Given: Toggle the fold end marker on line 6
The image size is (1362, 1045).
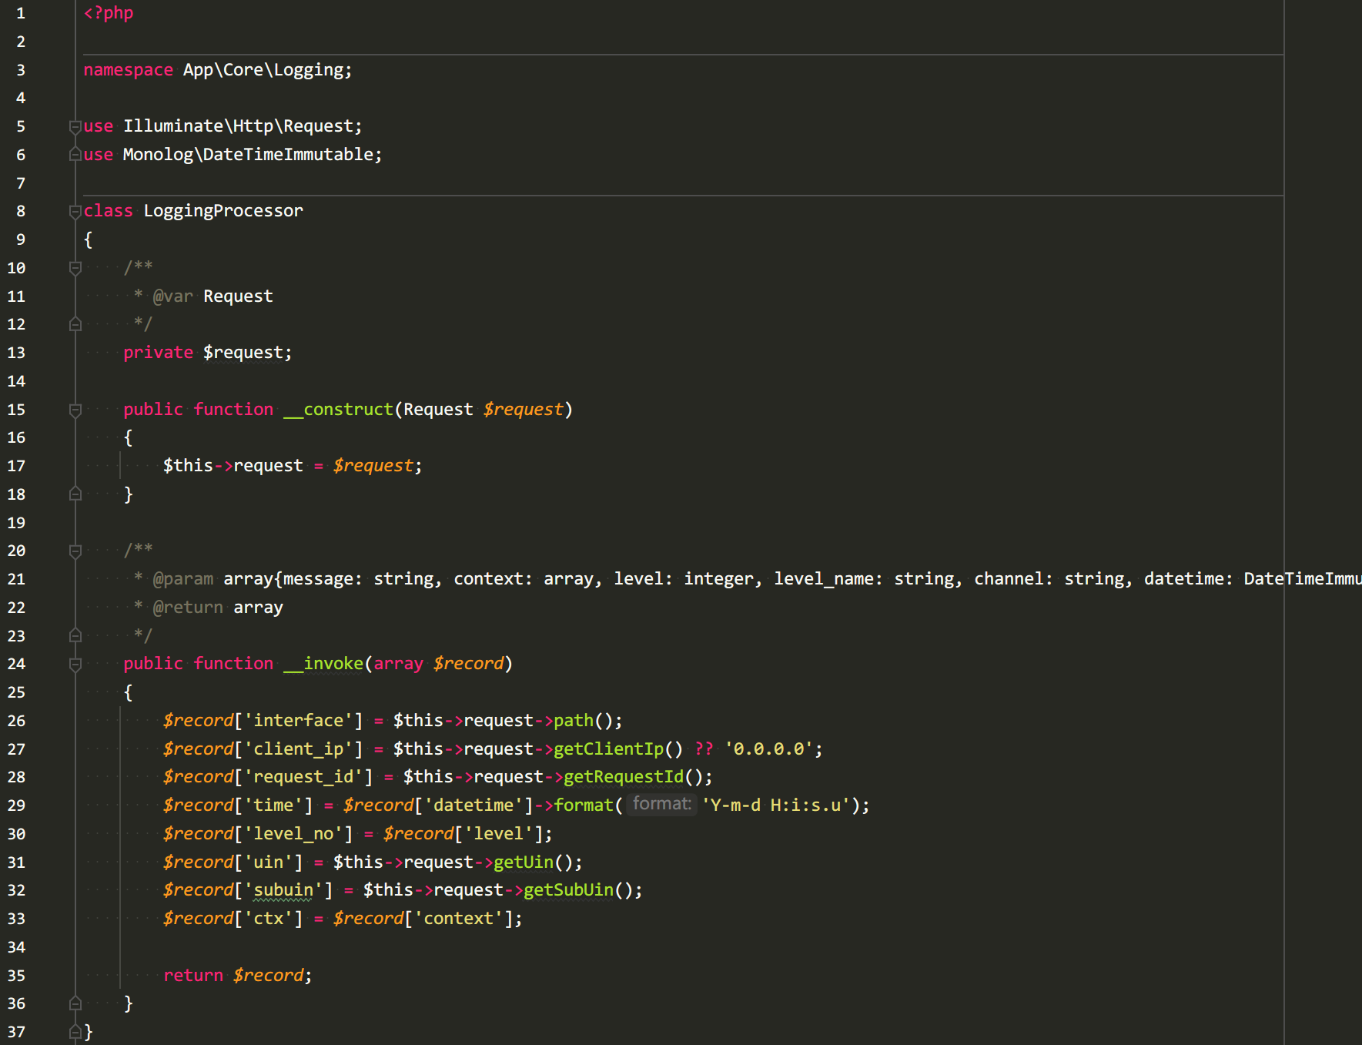Looking at the screenshot, I should coord(75,155).
